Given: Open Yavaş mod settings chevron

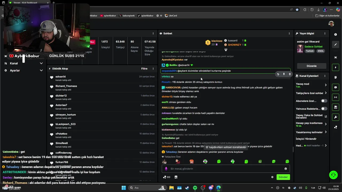Looking at the screenshot, I should tap(326, 85).
